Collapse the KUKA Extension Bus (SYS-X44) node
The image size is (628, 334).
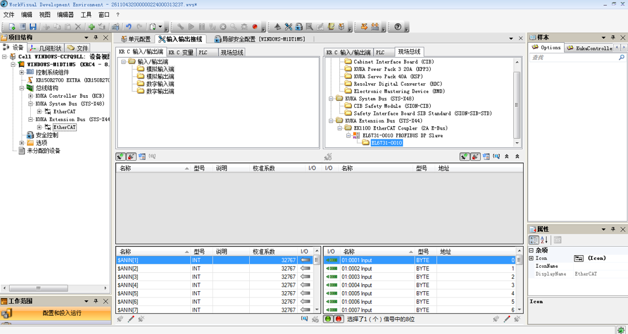tap(31, 119)
